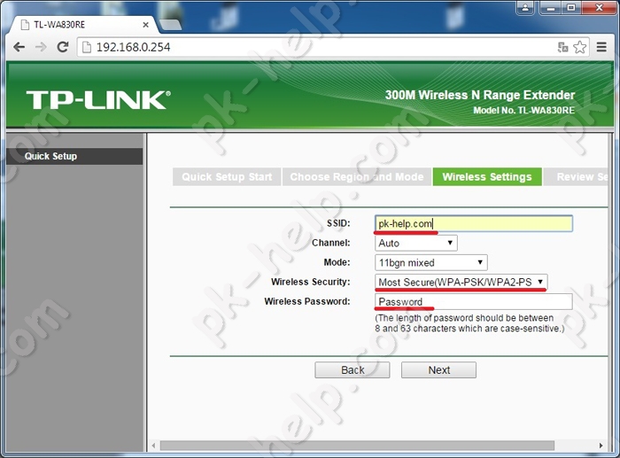Click 'Model No. TL-WA830RE' text
The height and width of the screenshot is (458, 620).
pyautogui.click(x=524, y=111)
